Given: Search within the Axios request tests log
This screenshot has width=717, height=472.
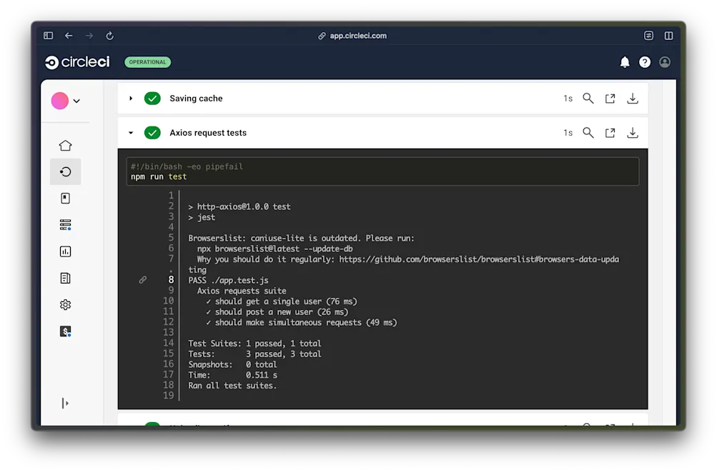Looking at the screenshot, I should tap(588, 133).
